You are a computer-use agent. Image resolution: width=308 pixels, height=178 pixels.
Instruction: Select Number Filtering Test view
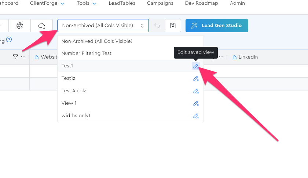click(x=87, y=53)
